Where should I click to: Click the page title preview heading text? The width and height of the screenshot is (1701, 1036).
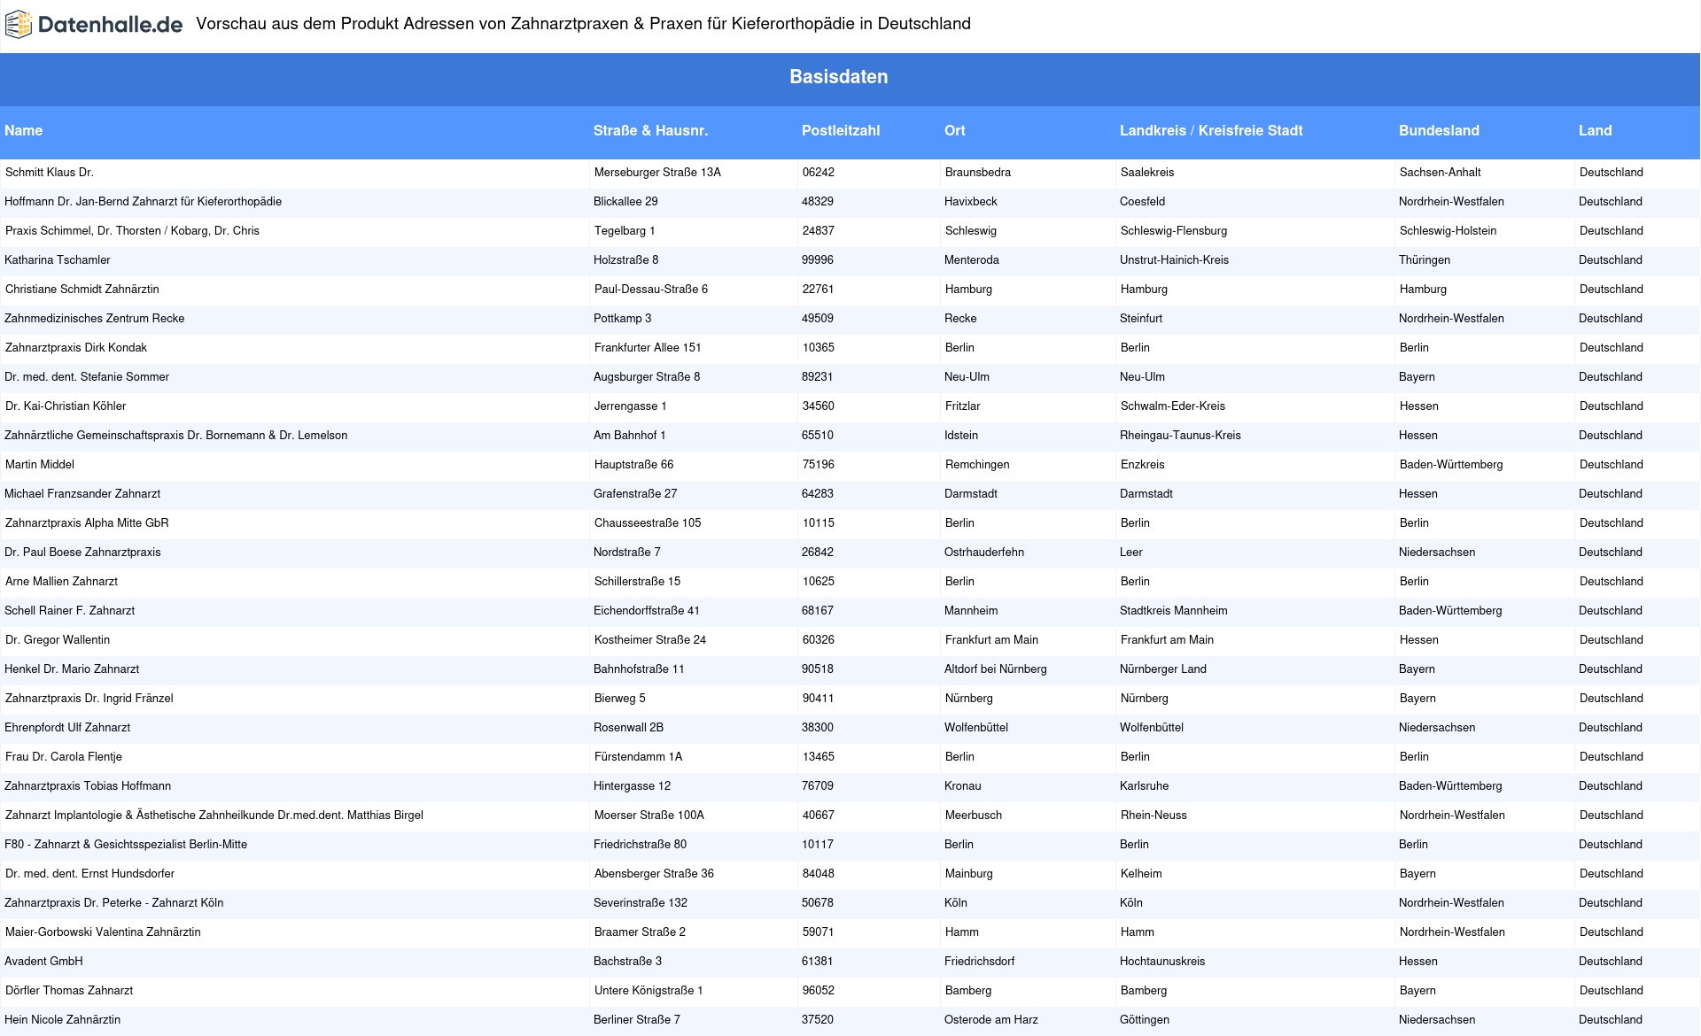[583, 24]
